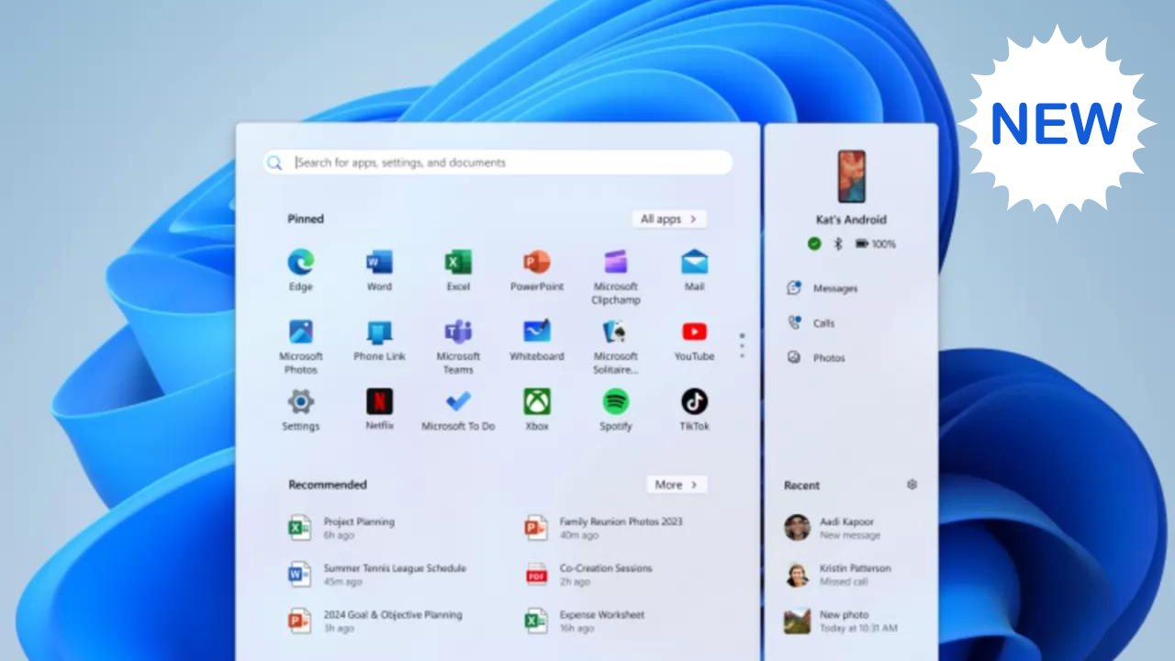Open Summer Tennis League Schedule document
The height and width of the screenshot is (661, 1175).
point(377,575)
